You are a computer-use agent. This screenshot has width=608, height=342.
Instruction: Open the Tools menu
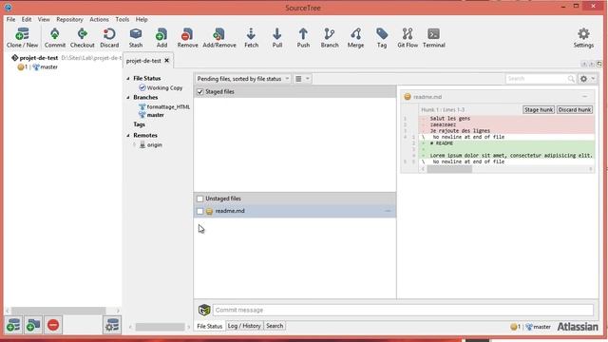tap(123, 19)
